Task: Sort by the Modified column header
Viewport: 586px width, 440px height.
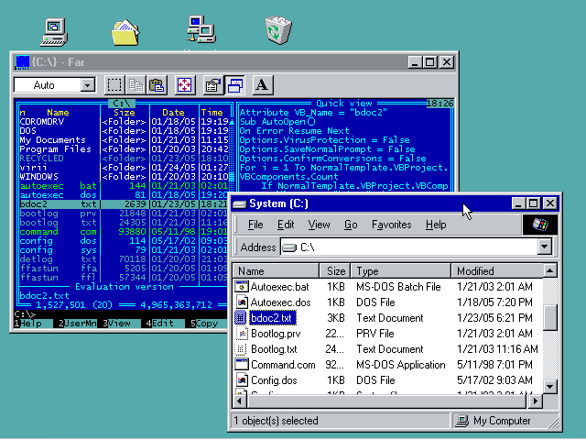Action: point(497,271)
